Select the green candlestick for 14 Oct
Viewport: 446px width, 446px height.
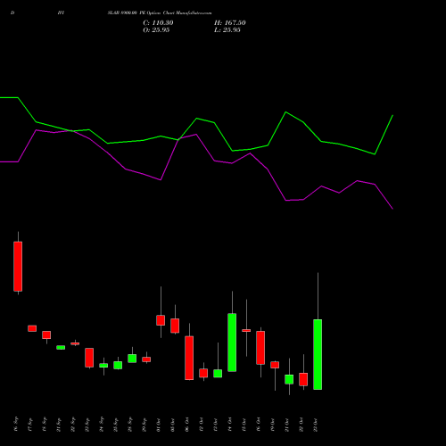pyautogui.click(x=232, y=343)
